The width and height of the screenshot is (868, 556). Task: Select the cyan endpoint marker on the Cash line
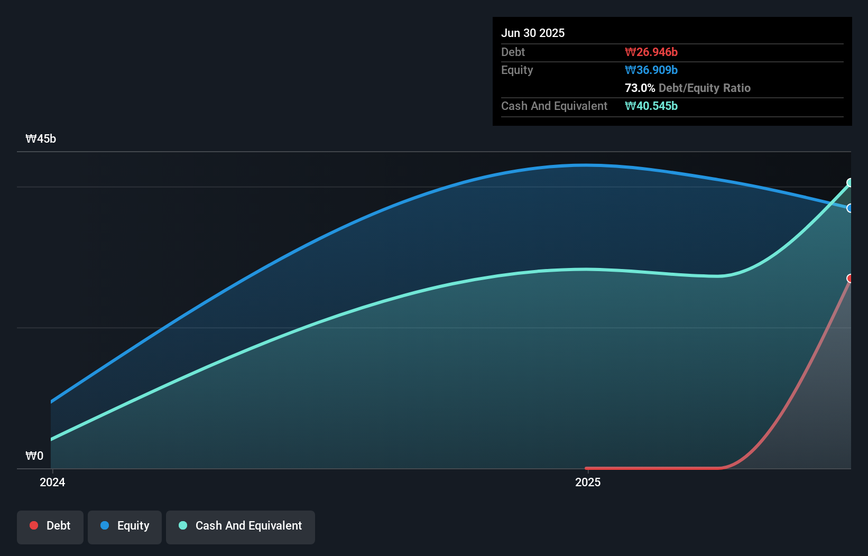point(850,183)
